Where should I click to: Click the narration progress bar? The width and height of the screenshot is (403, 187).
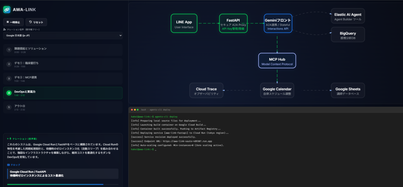[63, 184]
